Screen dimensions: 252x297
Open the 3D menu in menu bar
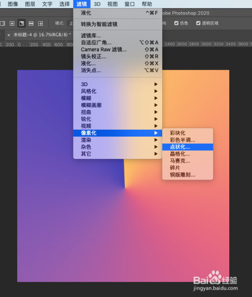(97, 4)
